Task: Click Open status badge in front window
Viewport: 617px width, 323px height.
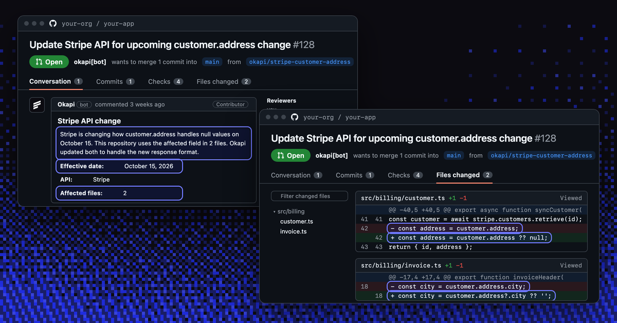Action: coord(291,155)
